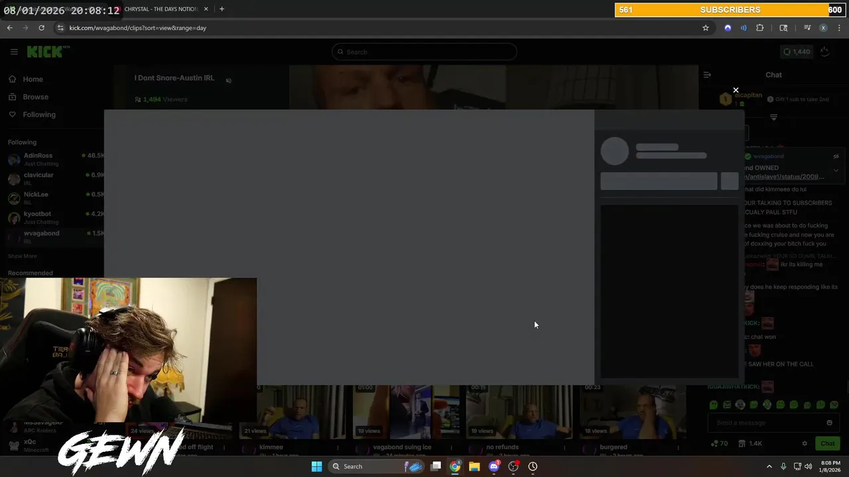Open the chat shop icon showing 1.4K
The height and width of the screenshot is (477, 849).
(x=750, y=443)
